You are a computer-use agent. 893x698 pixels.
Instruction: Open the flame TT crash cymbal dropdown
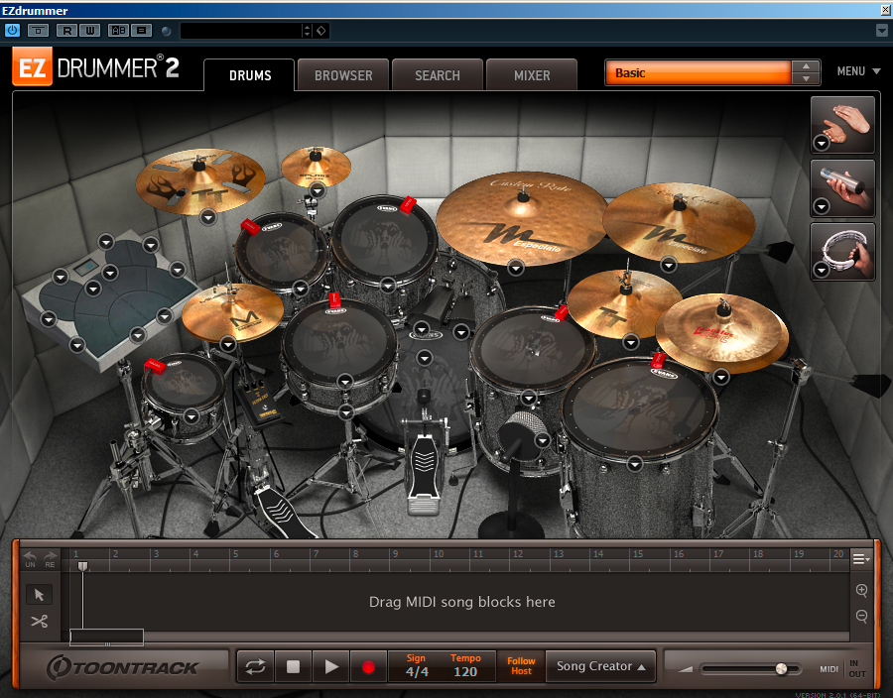point(208,217)
